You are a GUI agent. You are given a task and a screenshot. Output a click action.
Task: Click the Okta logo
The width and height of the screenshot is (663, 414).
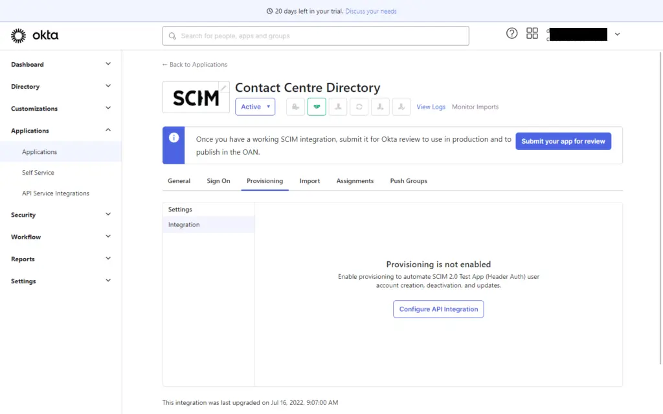[34, 36]
